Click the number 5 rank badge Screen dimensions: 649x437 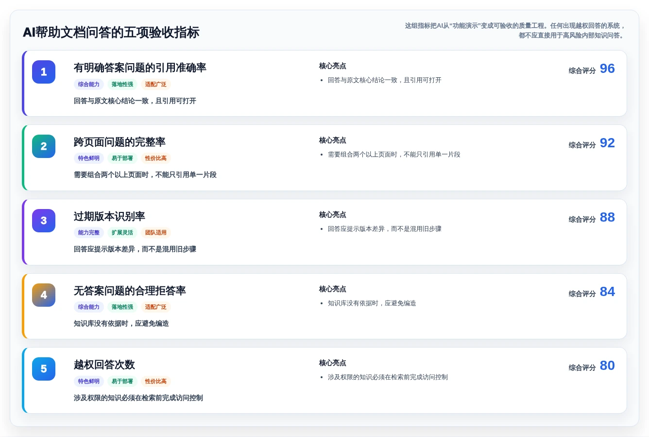click(x=44, y=369)
